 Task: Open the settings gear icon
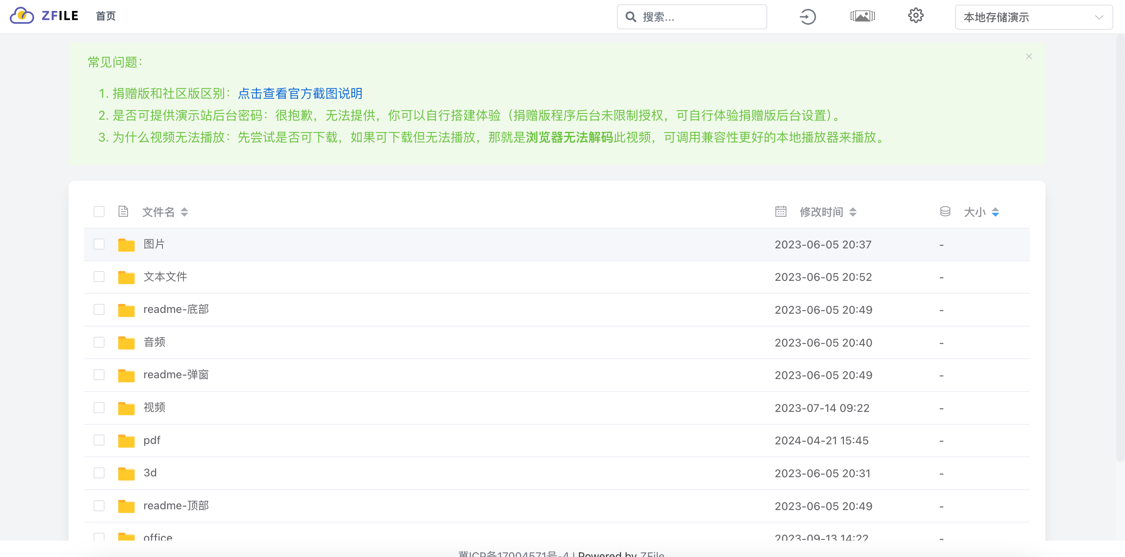point(915,16)
